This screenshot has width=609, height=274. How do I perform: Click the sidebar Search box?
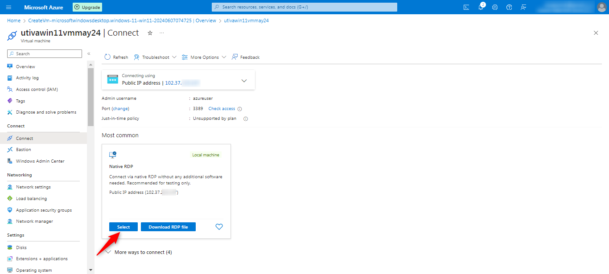tap(45, 53)
